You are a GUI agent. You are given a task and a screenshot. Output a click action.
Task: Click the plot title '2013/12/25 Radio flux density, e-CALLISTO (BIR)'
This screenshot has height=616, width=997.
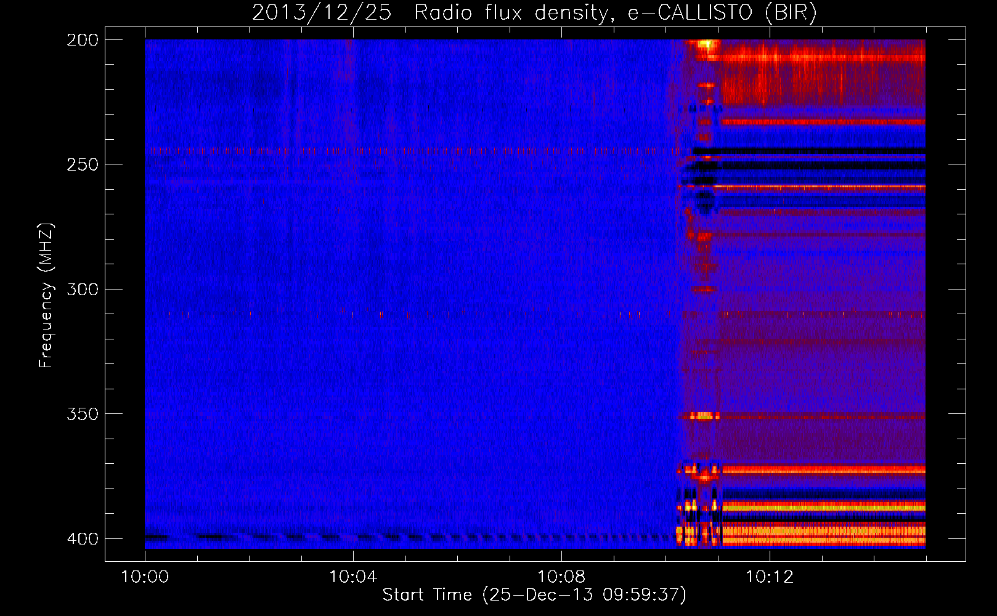534,13
